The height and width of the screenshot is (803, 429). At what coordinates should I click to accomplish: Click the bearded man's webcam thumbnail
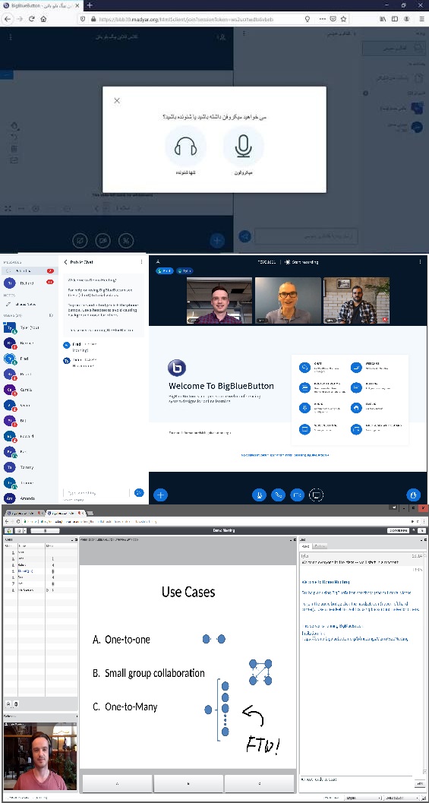pyautogui.click(x=356, y=301)
